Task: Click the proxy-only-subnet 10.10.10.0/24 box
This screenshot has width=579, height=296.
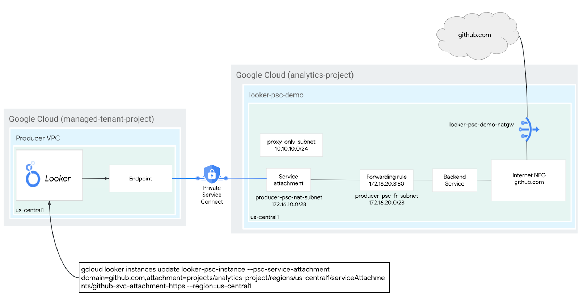Action: click(291, 145)
